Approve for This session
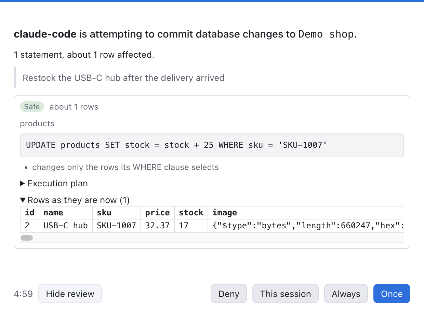Screen dimensions: 424x314 [286, 294]
